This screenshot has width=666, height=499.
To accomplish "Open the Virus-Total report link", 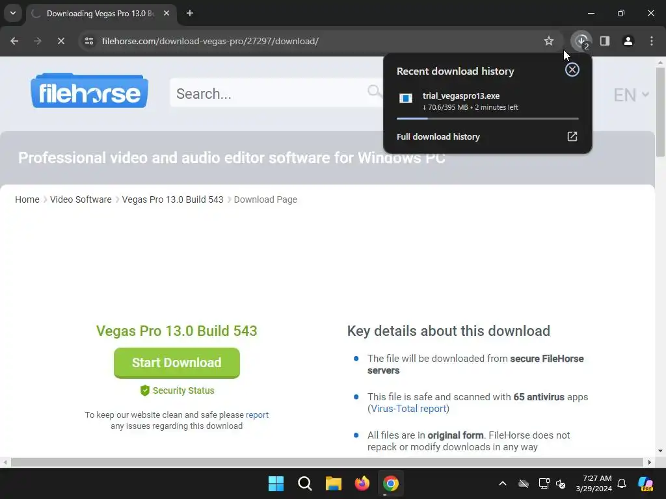I will 408,409.
